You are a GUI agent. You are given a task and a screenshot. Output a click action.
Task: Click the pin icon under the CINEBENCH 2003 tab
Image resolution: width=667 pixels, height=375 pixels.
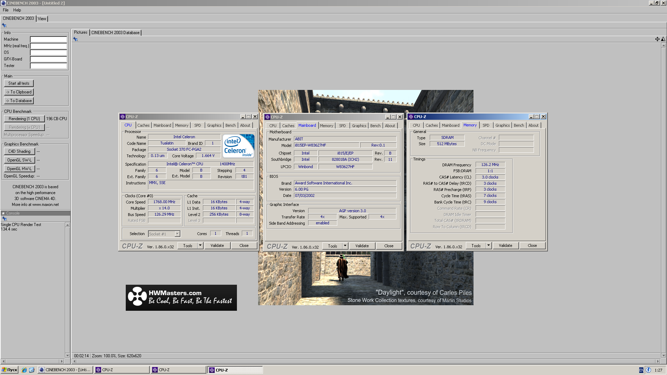tap(4, 25)
